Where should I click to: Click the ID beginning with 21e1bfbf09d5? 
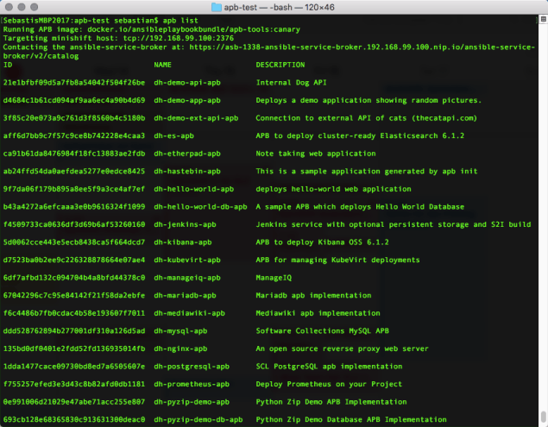tap(74, 83)
